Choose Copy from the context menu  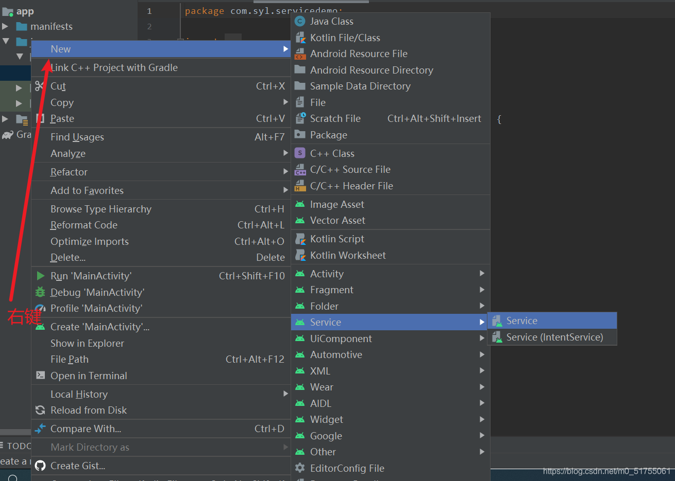tap(161, 102)
